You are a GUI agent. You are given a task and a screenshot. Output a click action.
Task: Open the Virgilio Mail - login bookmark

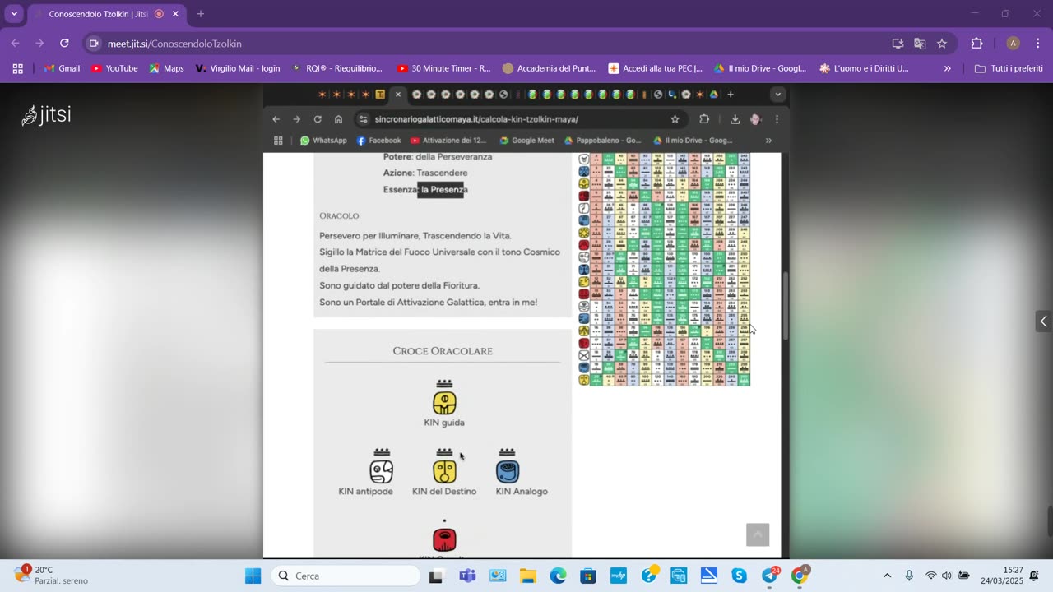(x=238, y=68)
